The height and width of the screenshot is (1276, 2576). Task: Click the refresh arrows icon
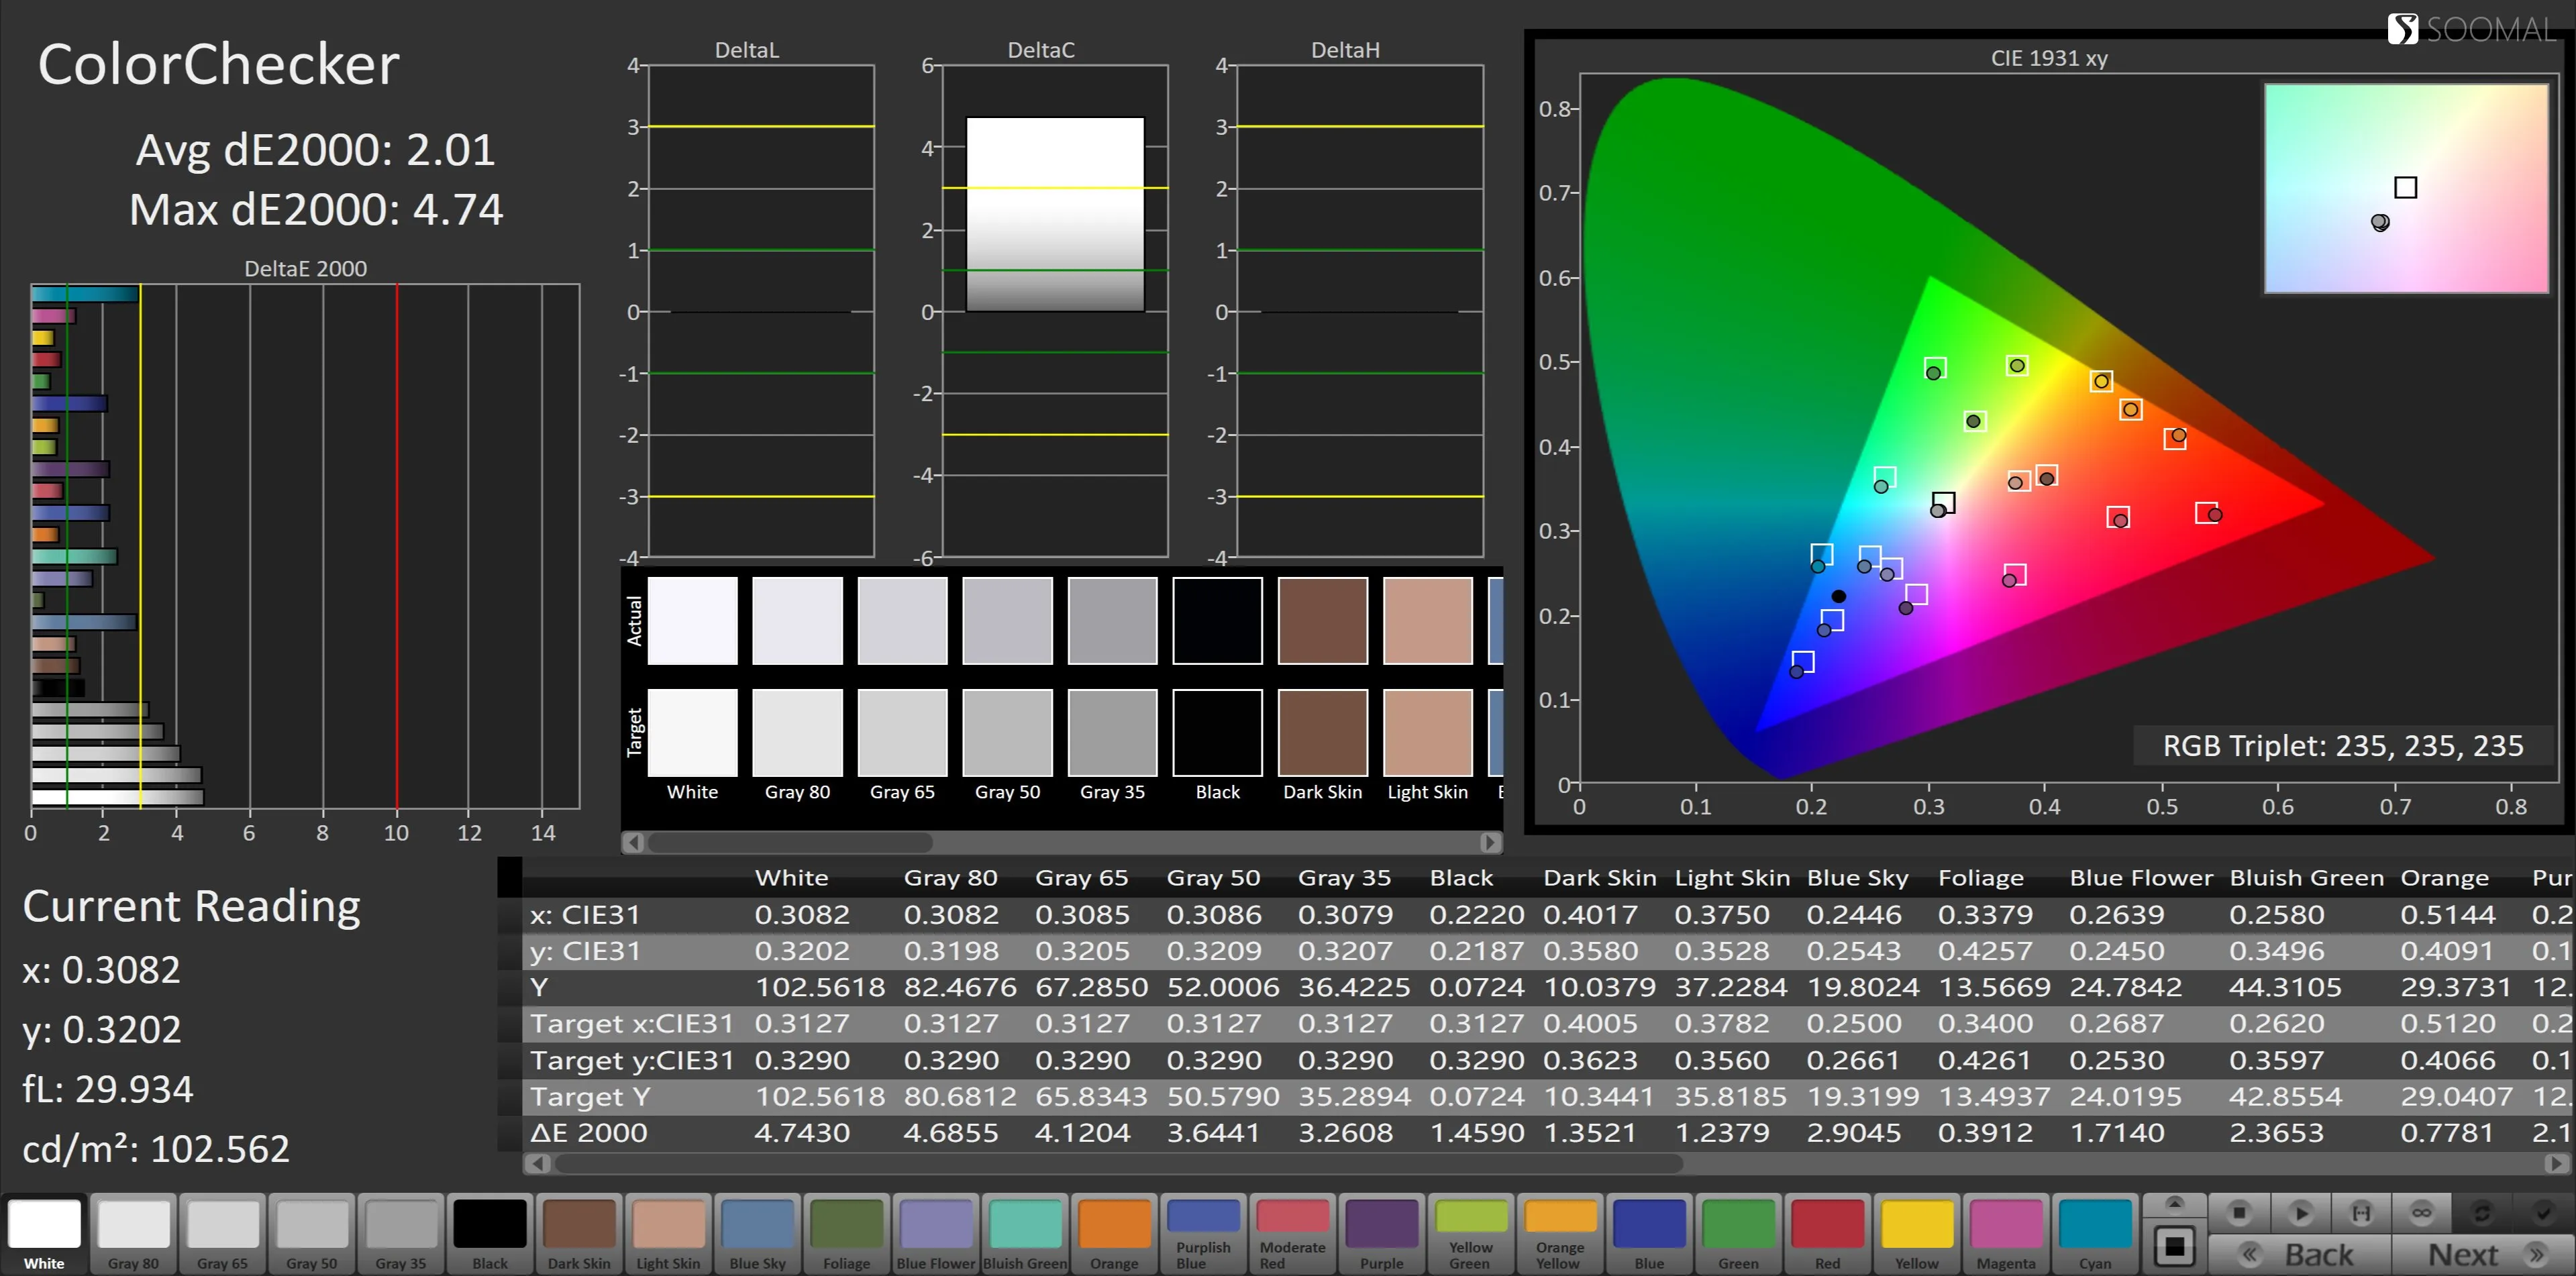click(x=2482, y=1213)
